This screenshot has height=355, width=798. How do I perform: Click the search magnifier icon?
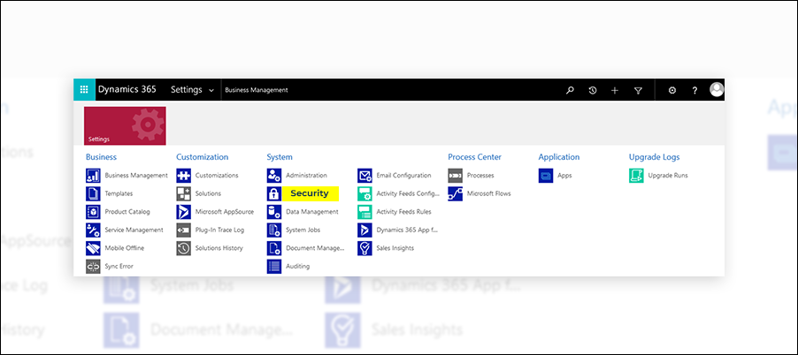tap(570, 90)
